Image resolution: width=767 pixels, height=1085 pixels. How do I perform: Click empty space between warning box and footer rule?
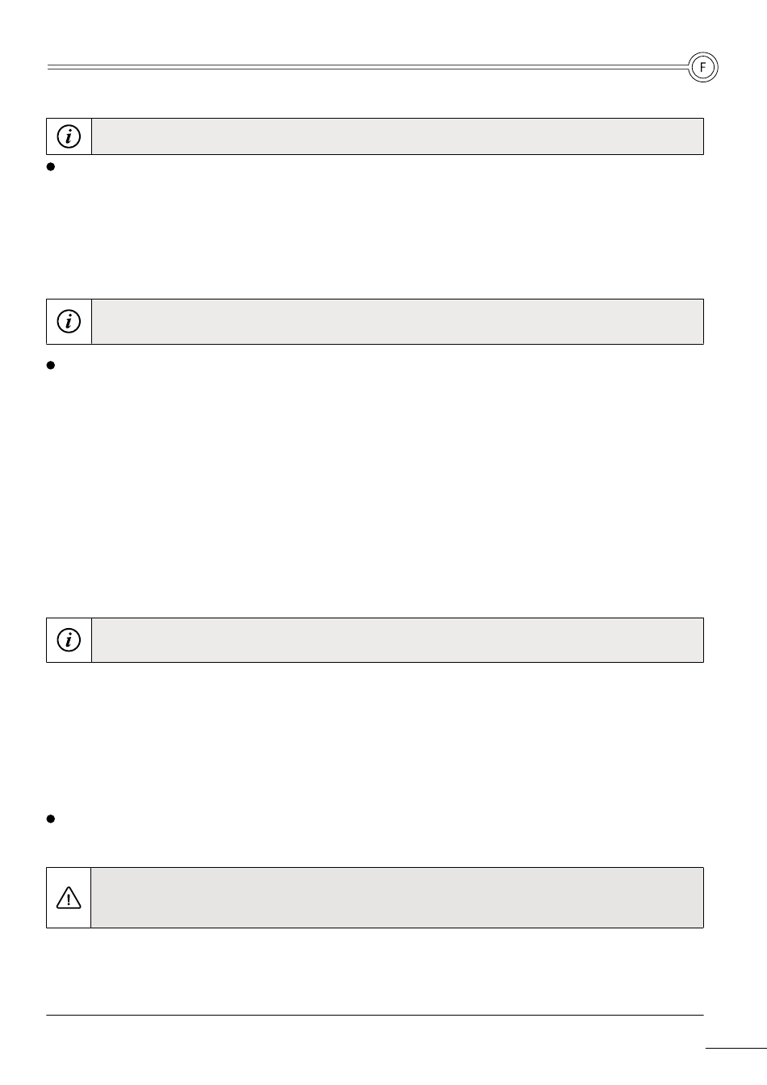coord(375,970)
